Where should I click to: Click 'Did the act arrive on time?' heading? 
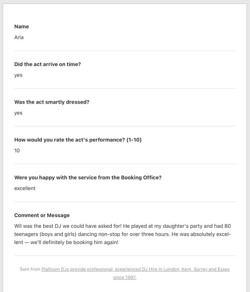coord(48,64)
